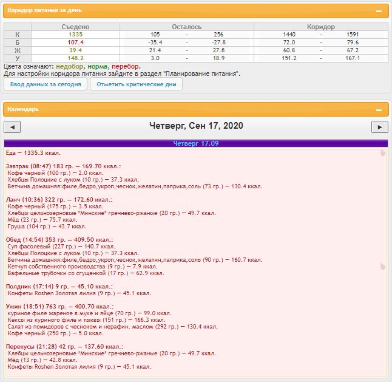Image resolution: width=392 pixels, height=382 pixels.
Task: Click the Еда — 1335.3 ккал total line
Action: click(x=33, y=153)
